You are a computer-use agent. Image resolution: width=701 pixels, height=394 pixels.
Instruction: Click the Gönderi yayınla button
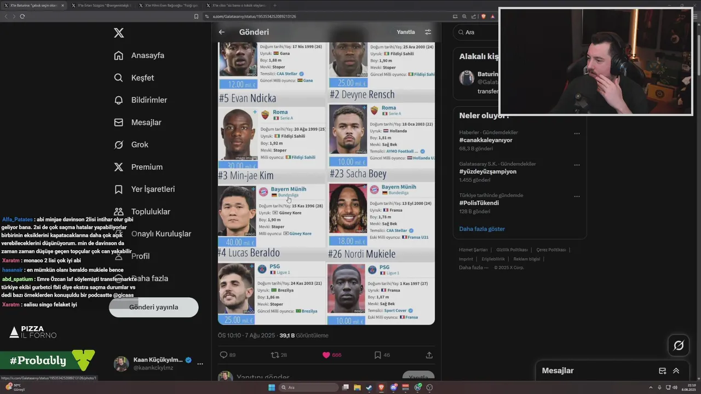pos(153,307)
